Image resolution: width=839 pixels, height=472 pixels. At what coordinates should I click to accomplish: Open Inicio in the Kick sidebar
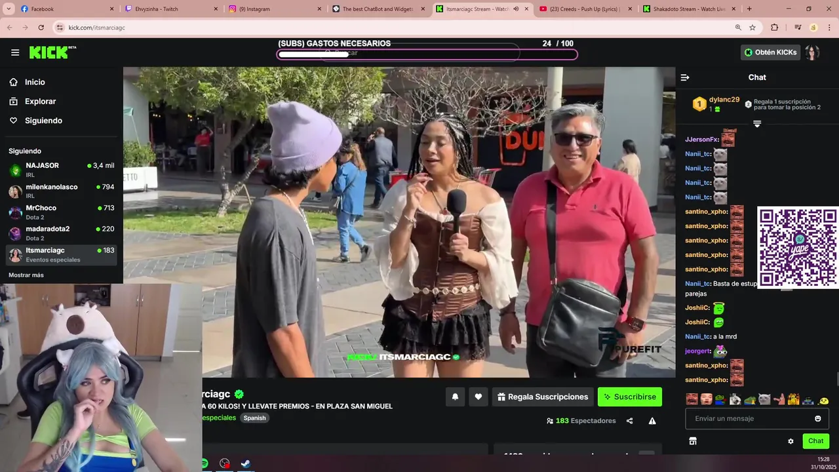[x=35, y=82]
